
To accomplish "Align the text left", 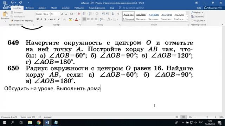I will pyautogui.click(x=84, y=19).
